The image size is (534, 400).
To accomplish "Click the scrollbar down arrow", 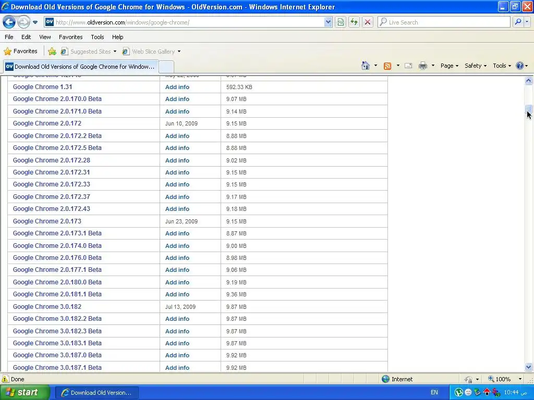I will coord(529,367).
